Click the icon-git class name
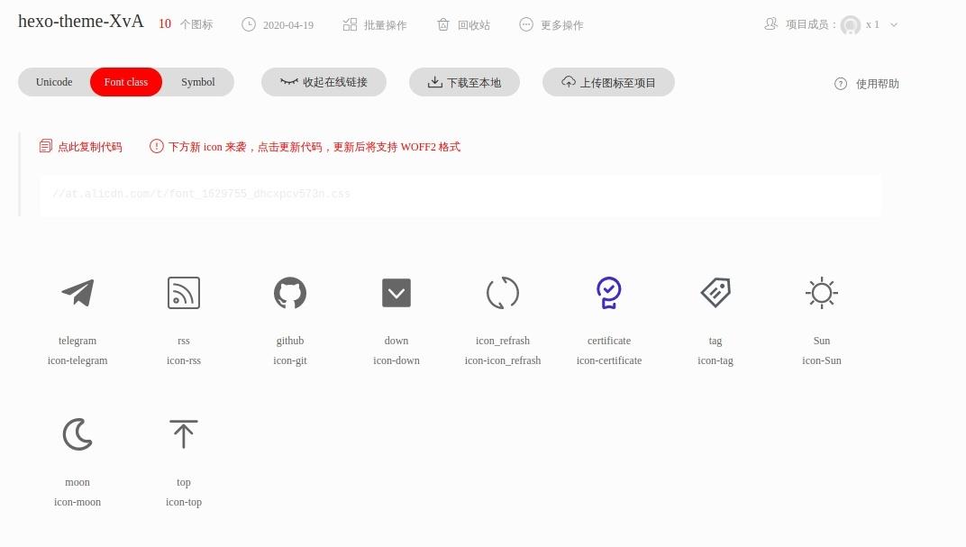This screenshot has height=547, width=966. click(290, 360)
